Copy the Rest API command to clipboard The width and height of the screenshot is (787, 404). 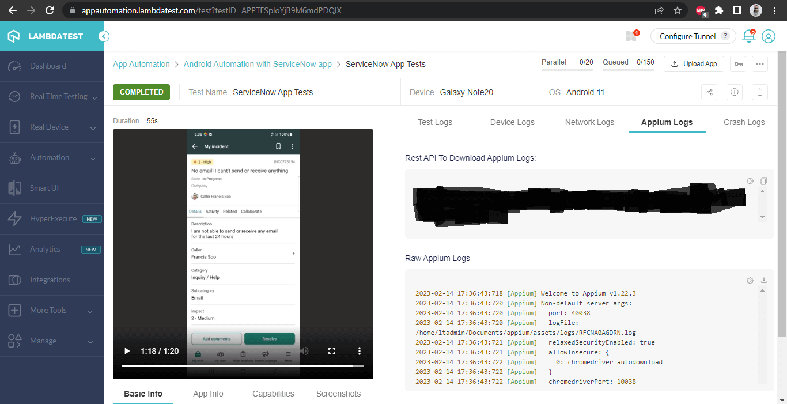(764, 180)
